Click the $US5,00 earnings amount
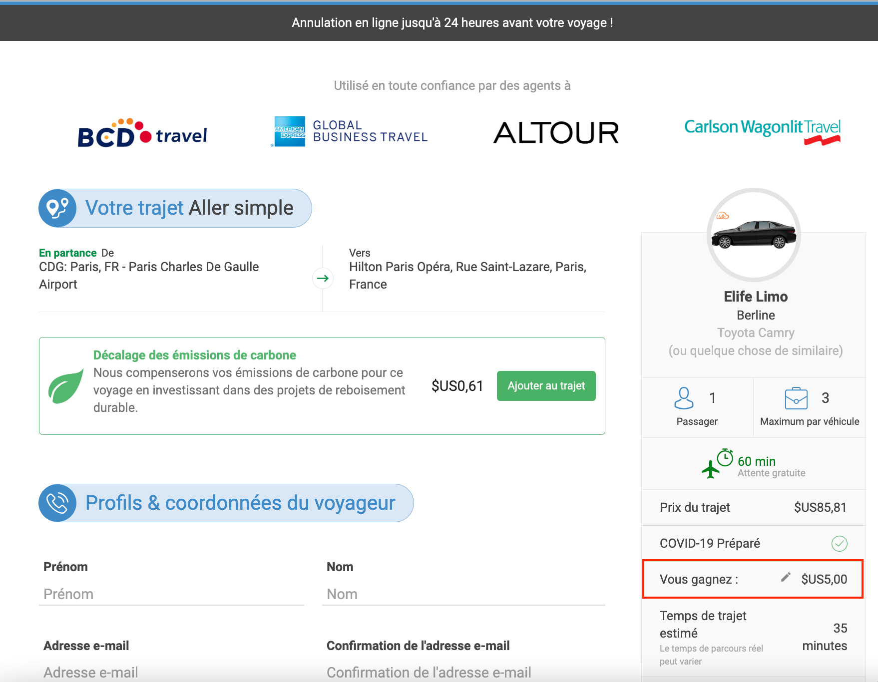 point(824,579)
